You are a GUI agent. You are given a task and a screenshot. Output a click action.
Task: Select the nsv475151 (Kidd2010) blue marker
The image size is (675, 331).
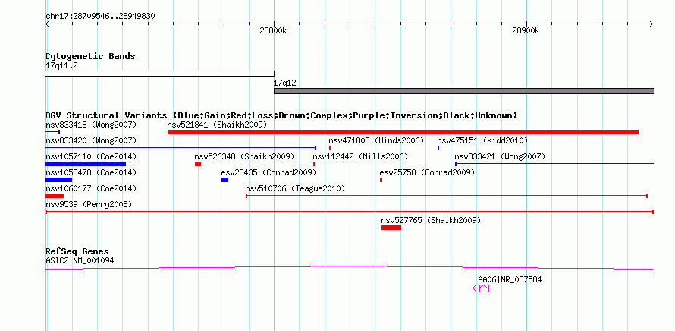(438, 148)
